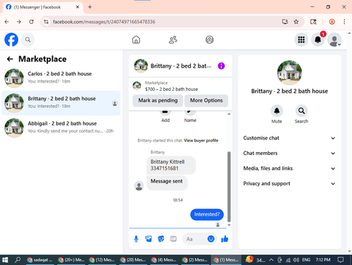Viewport: 352px width, 265px height.
Task: Click the ENG language indicator
Action: (306, 260)
